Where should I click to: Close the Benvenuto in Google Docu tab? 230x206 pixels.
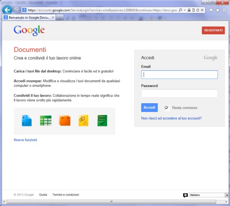[53, 17]
